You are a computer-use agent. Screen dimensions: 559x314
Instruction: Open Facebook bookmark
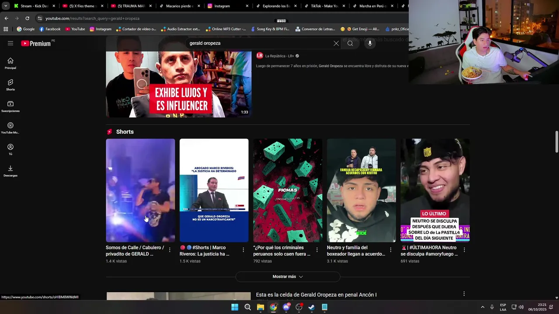pos(50,29)
